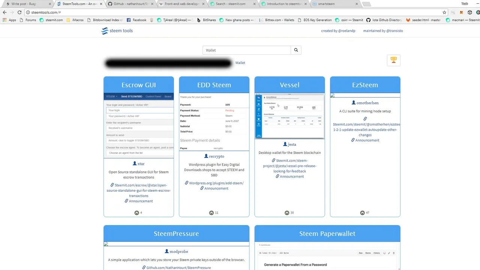
Task: Open Wordpress.org/plugins/edd-steem link
Action: point(216,183)
